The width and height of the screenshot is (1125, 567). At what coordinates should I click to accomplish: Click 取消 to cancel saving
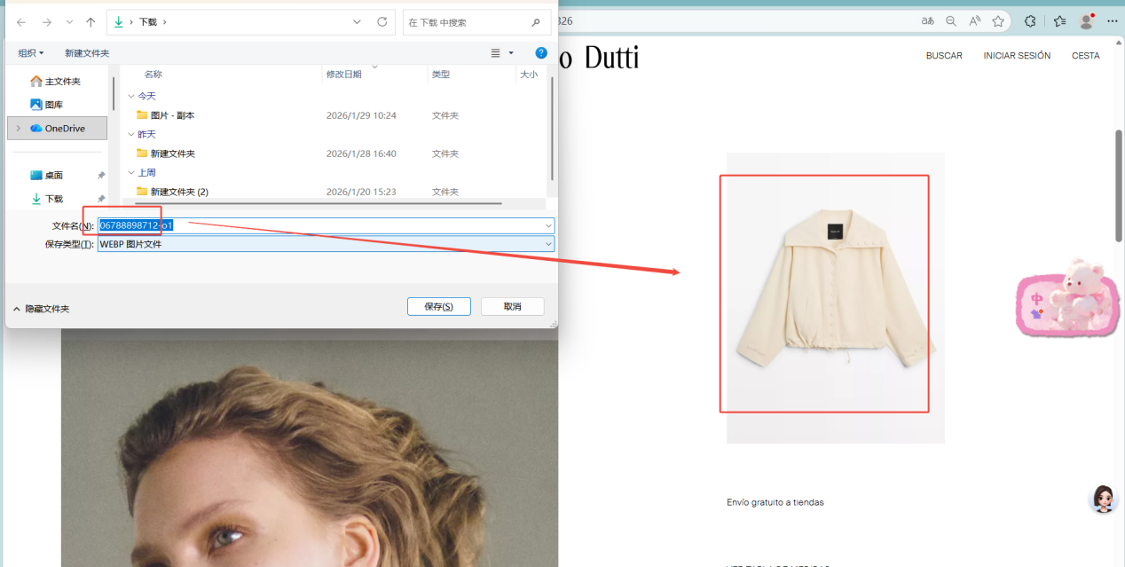click(x=512, y=306)
